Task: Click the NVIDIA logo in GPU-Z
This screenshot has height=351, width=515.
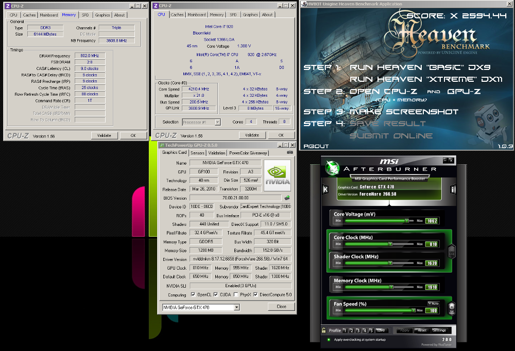Action: 278,175
